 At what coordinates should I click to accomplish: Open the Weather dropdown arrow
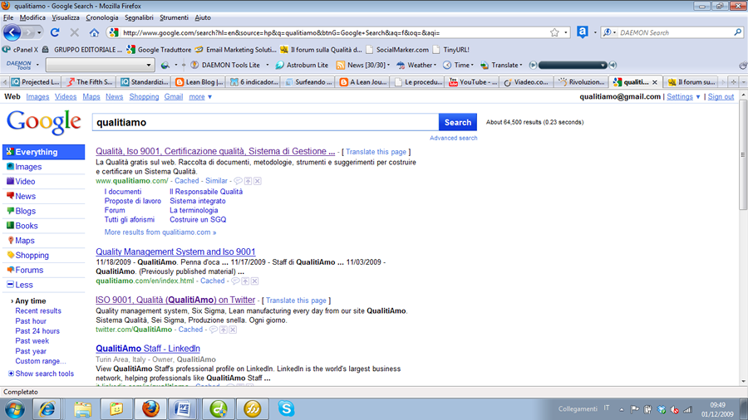click(x=435, y=65)
